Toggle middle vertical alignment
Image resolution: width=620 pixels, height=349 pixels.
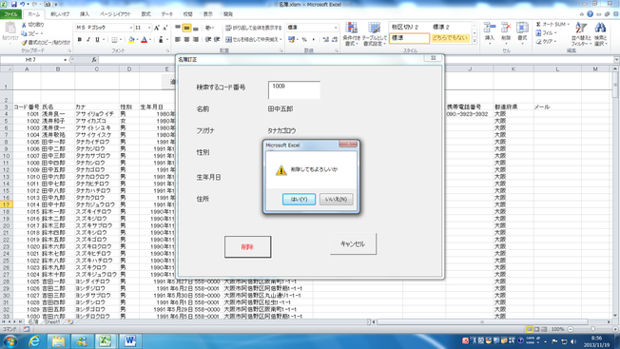186,28
